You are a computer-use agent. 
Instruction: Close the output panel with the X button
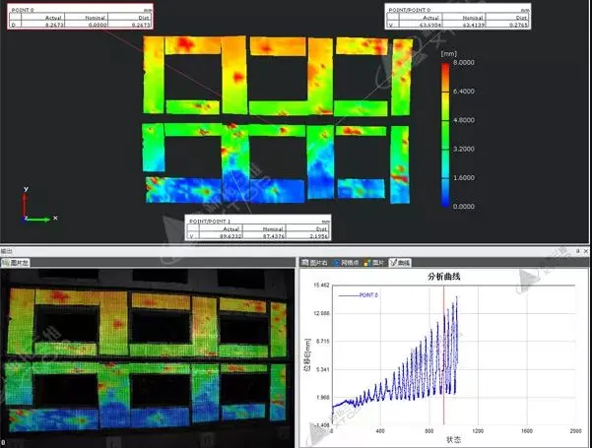pyautogui.click(x=586, y=251)
